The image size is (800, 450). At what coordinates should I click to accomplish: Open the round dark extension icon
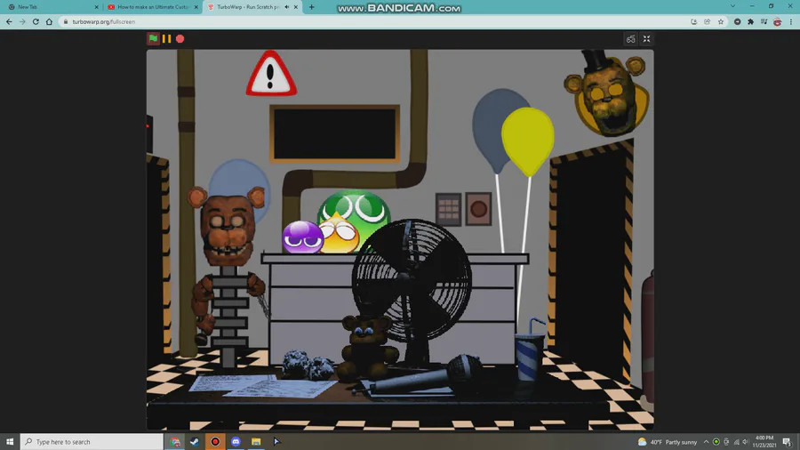(737, 22)
